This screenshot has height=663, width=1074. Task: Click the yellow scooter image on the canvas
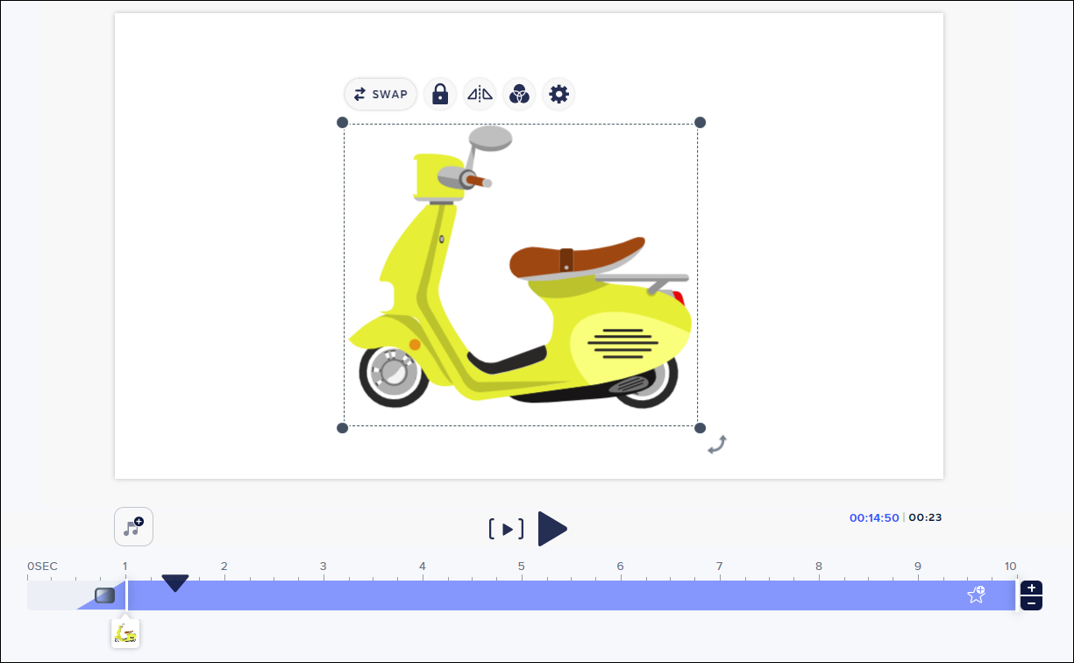point(517,289)
